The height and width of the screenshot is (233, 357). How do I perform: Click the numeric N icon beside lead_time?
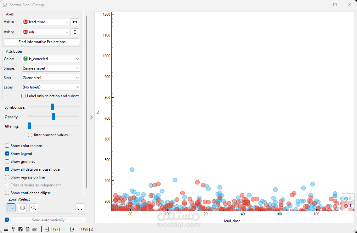(x=25, y=22)
